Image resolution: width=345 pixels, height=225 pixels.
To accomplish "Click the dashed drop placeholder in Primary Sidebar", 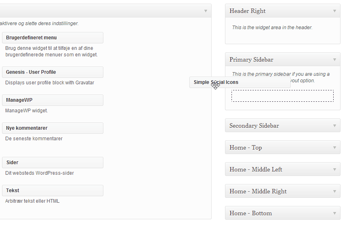I will click(283, 96).
